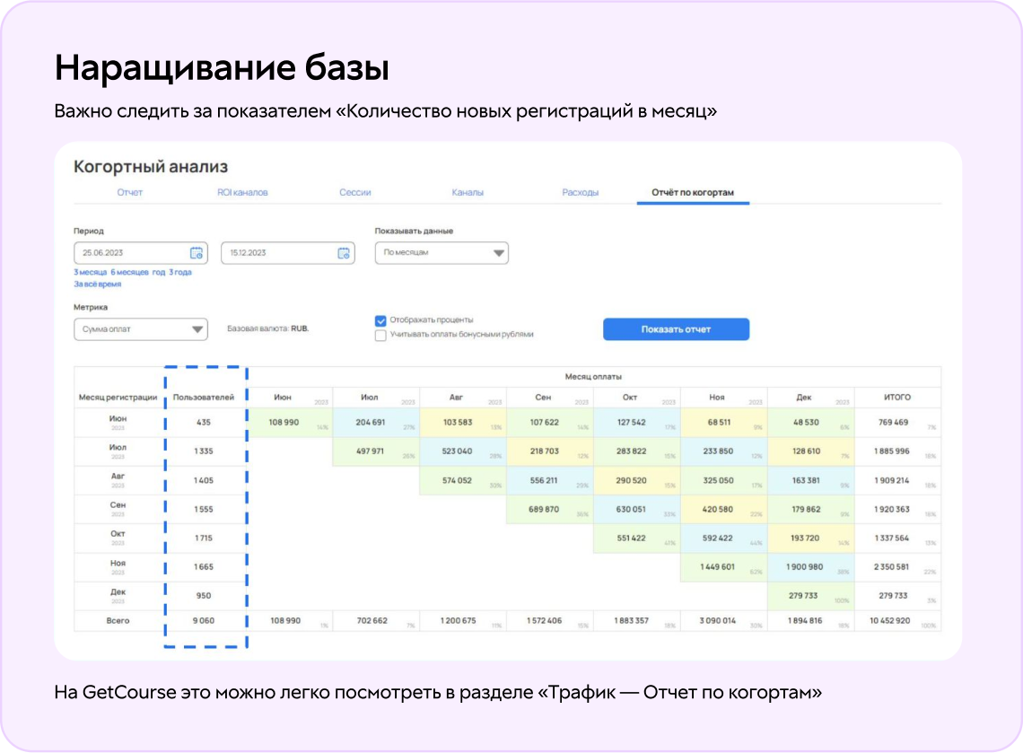This screenshot has width=1023, height=753.
Task: Choose the '3 месяца' period link
Action: click(x=90, y=272)
